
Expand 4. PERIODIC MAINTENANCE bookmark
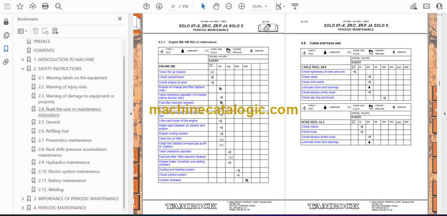(23, 208)
